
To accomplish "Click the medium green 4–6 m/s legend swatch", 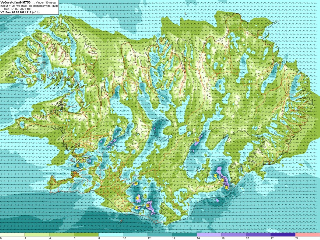I will [61, 235].
